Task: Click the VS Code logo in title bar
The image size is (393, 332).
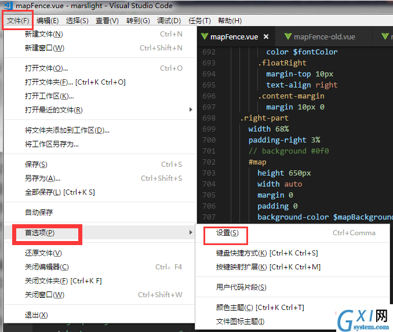Action: click(8, 5)
